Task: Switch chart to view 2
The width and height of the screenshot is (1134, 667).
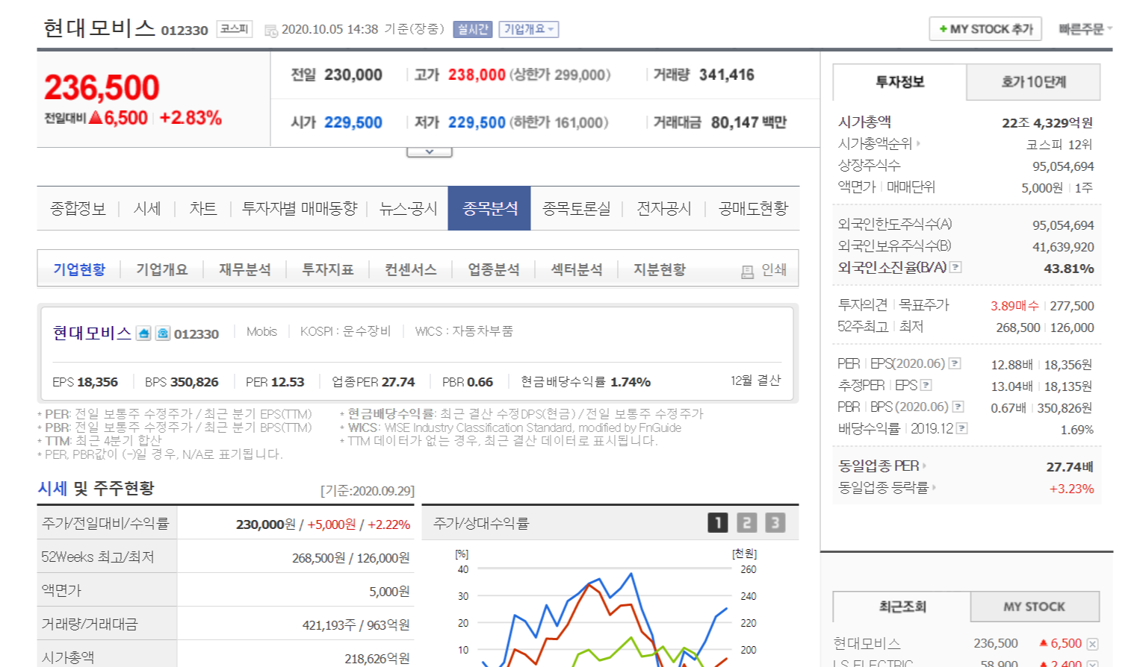Action: [746, 522]
